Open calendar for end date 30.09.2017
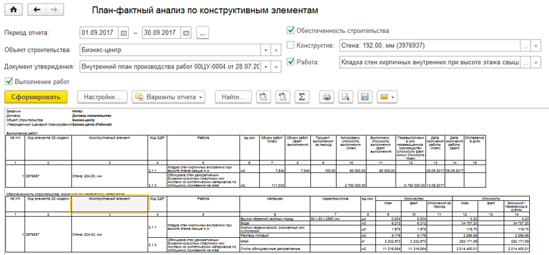Image resolution: width=549 pixels, height=255 pixels. (x=186, y=33)
